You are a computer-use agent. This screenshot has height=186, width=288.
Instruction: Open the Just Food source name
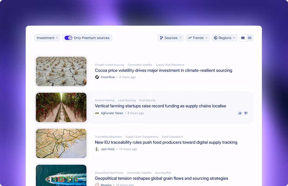tap(107, 149)
